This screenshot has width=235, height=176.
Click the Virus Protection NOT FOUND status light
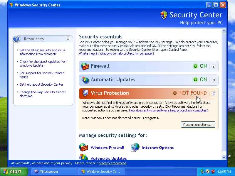click(x=175, y=93)
